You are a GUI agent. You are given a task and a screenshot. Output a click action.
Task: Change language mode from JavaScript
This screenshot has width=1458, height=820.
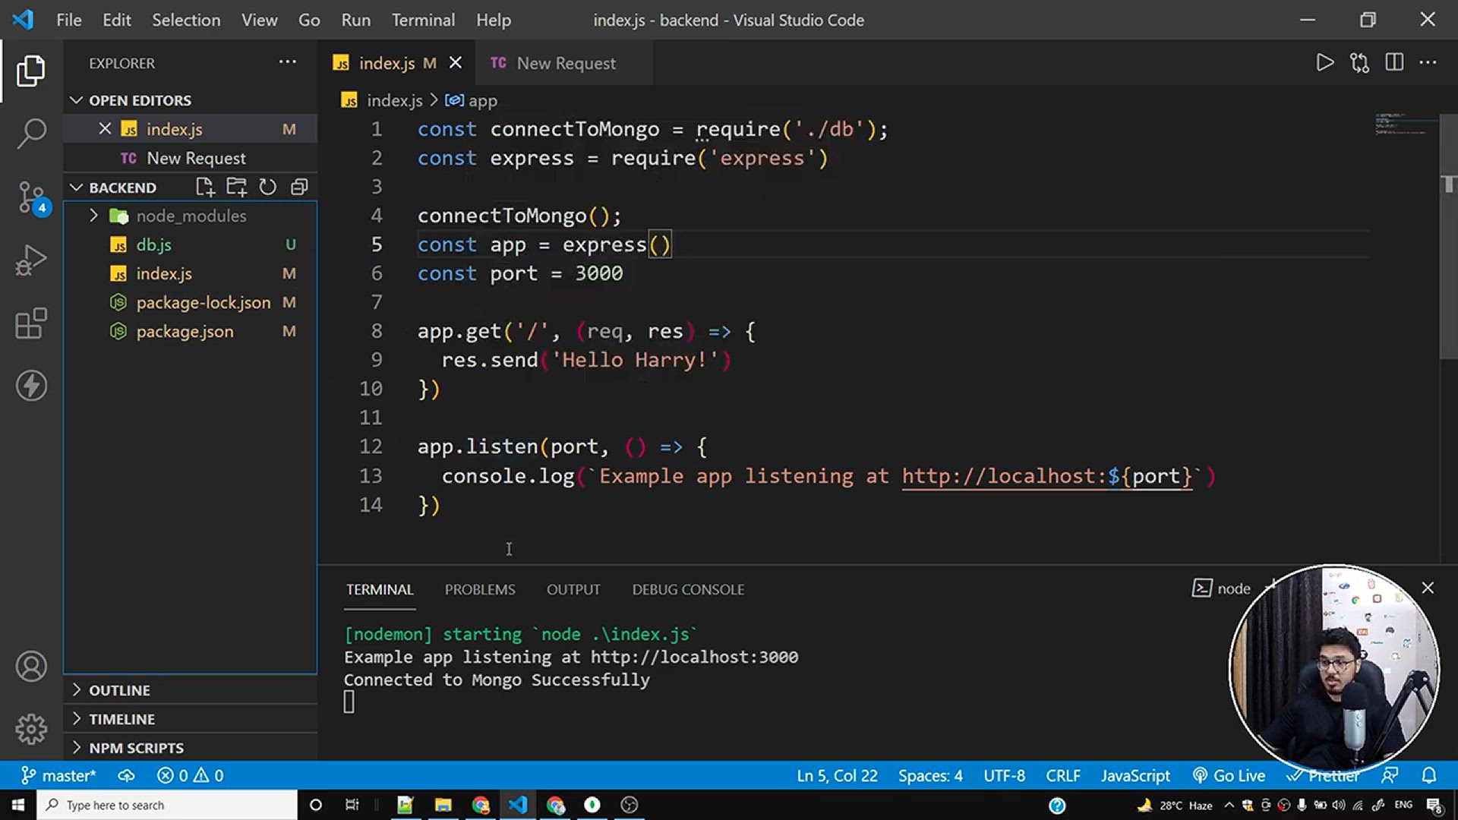point(1135,775)
